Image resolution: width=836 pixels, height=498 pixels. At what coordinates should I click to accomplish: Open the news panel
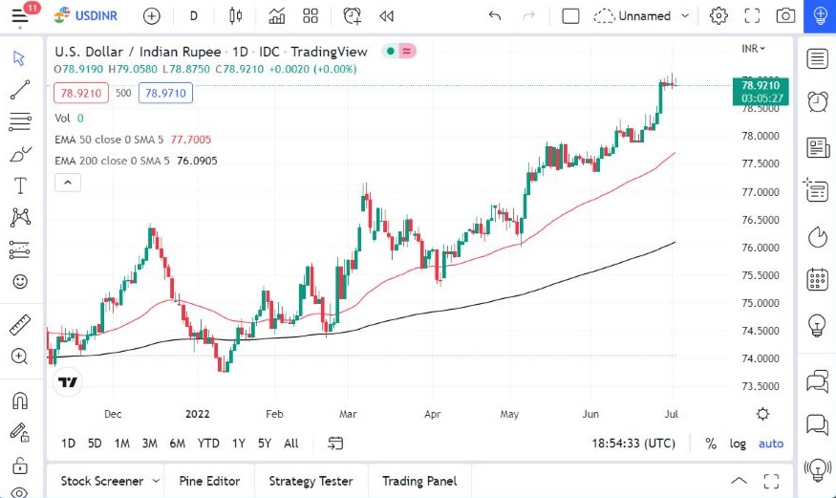817,147
